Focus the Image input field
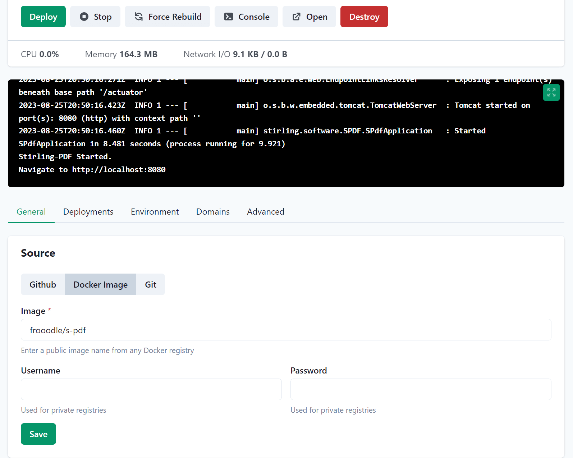This screenshot has height=458, width=573. point(286,330)
